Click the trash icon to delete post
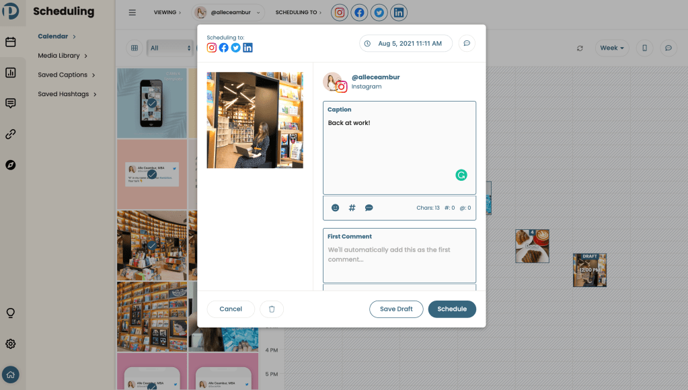This screenshot has height=390, width=688. (272, 309)
